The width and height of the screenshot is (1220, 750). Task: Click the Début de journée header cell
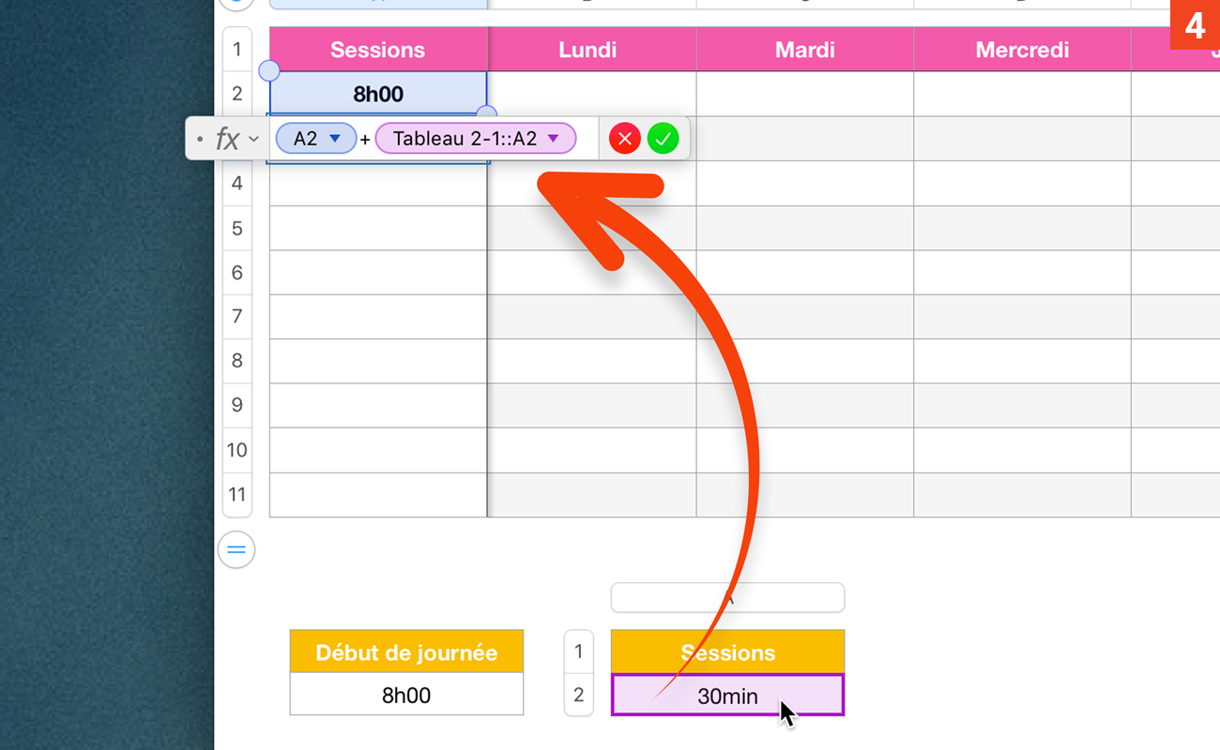click(406, 652)
